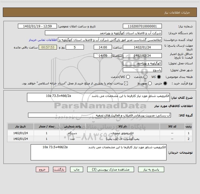
Task: Select the متوسط purchase type radio
Action: [150, 84]
